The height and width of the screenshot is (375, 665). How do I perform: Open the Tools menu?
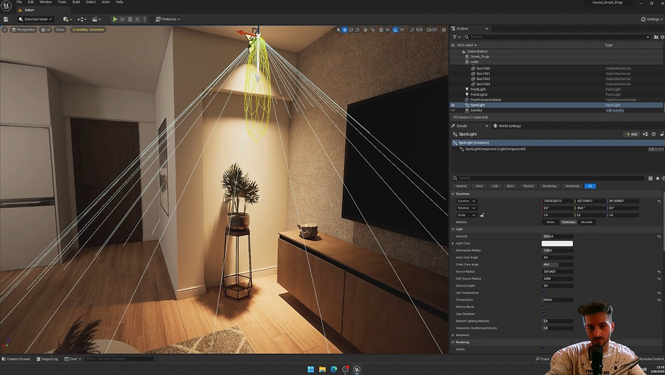(x=62, y=2)
